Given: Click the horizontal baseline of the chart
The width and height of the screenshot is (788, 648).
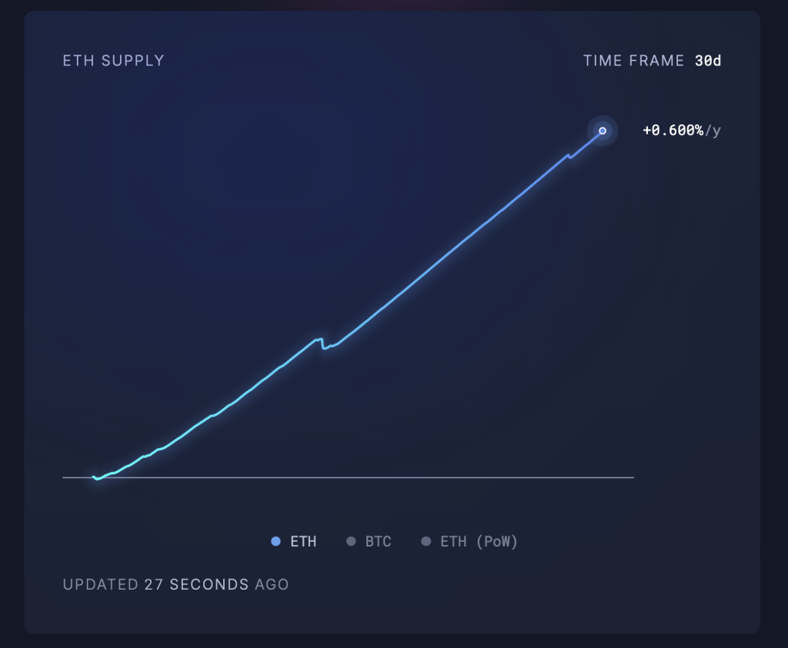Looking at the screenshot, I should [x=385, y=477].
